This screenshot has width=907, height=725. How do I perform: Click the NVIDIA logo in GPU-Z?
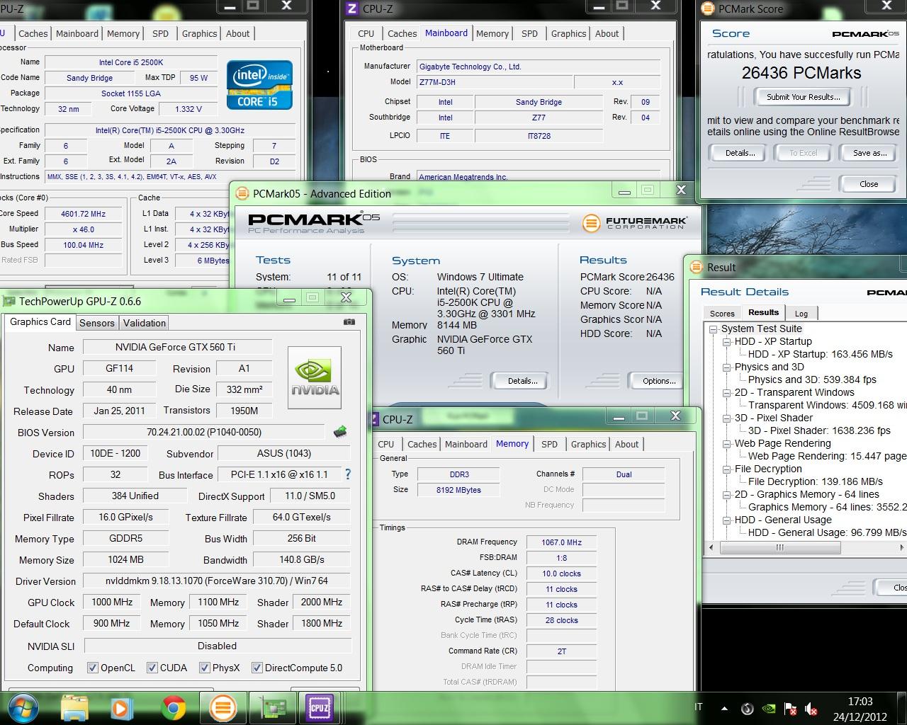pos(315,377)
